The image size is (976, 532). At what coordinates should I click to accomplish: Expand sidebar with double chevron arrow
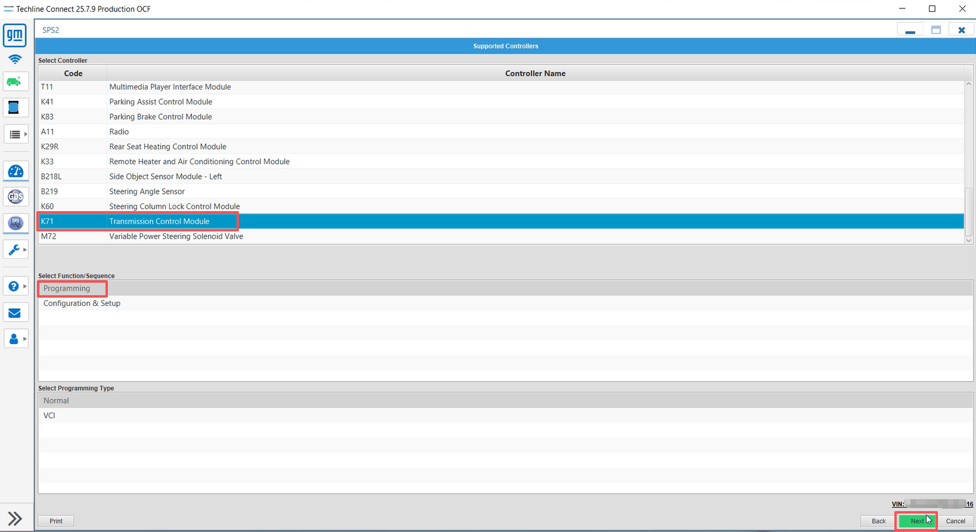15,518
